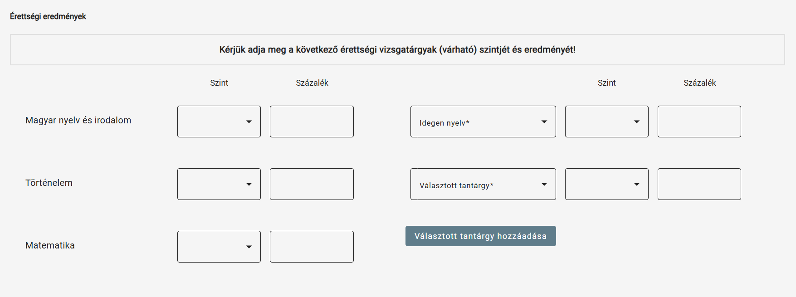Click the Matematika Százalék input field
This screenshot has height=297, width=796.
[312, 247]
